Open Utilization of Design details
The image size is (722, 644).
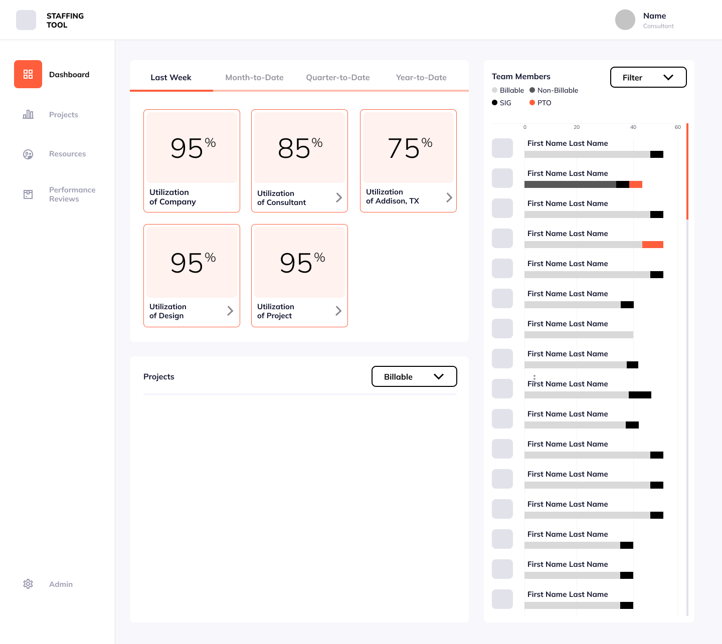pos(231,311)
